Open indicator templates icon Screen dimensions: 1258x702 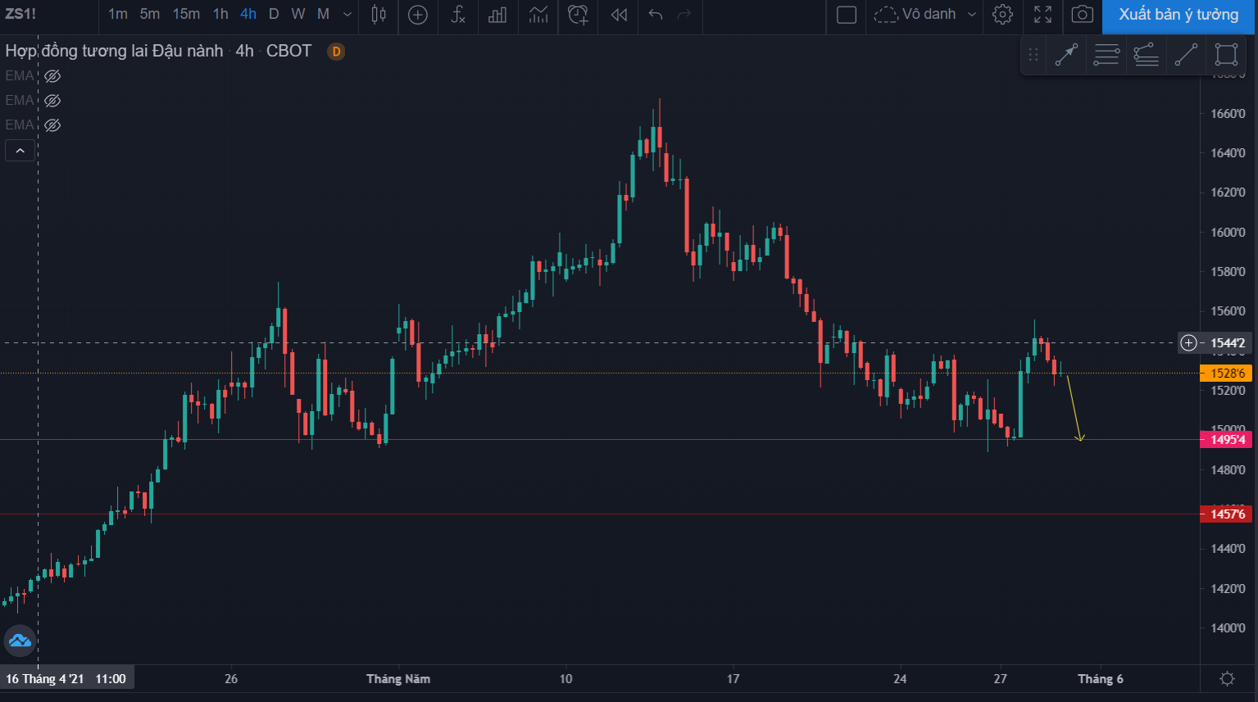coord(538,14)
